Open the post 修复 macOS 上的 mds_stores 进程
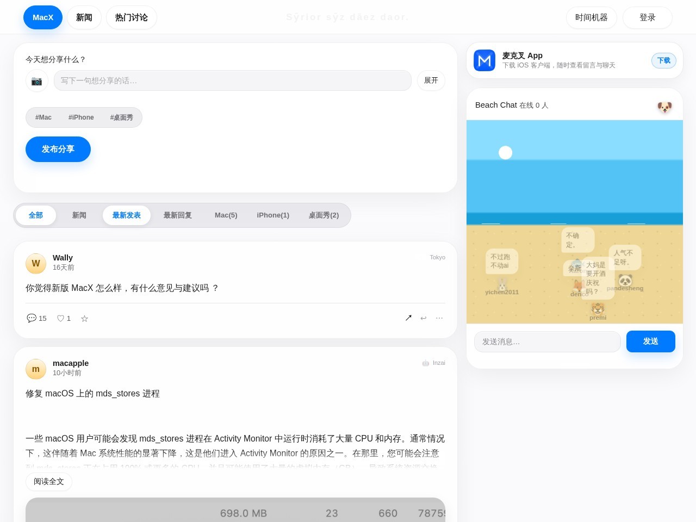The height and width of the screenshot is (522, 696). point(92,394)
